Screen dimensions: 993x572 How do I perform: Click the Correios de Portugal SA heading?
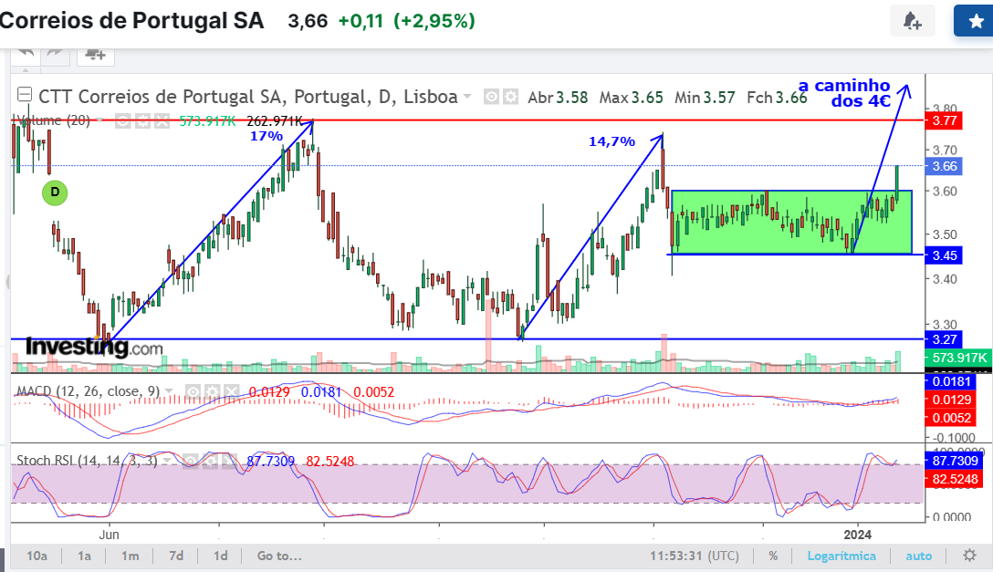(x=131, y=20)
